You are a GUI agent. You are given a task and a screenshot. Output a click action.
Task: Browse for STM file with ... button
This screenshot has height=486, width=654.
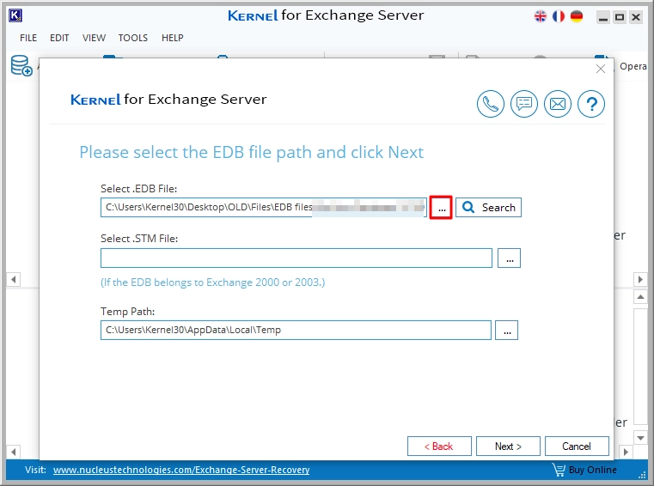pyautogui.click(x=510, y=258)
